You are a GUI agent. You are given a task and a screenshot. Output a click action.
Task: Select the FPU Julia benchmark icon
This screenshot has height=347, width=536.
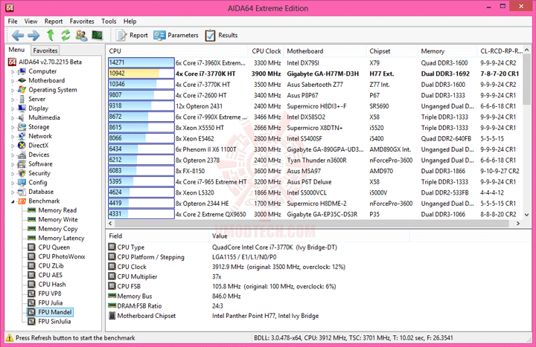(31, 302)
